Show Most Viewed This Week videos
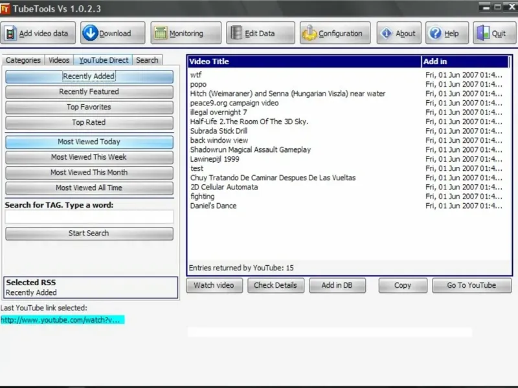The width and height of the screenshot is (518, 388). point(89,157)
